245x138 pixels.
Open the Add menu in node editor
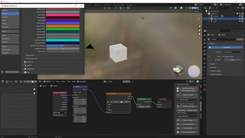(x=69, y=82)
